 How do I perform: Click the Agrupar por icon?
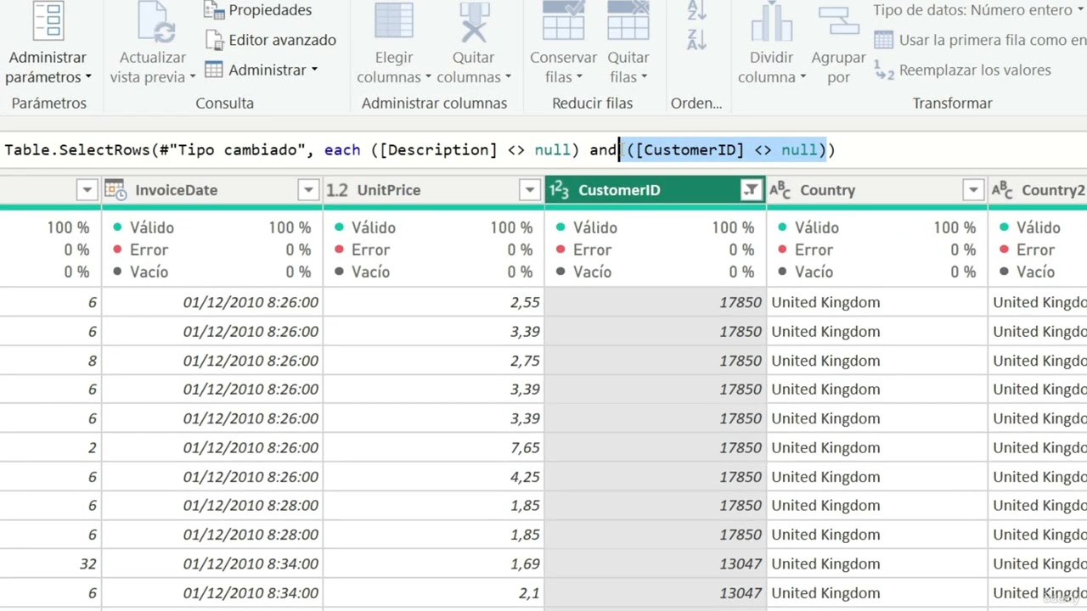[x=839, y=20]
